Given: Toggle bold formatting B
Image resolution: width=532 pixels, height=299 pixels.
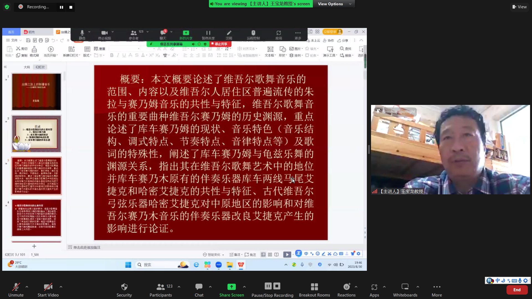Looking at the screenshot, I should click(112, 55).
